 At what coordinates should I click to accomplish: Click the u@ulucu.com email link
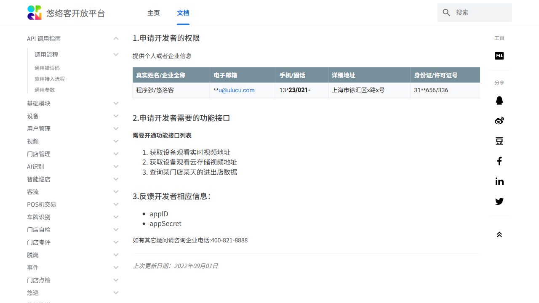point(237,90)
